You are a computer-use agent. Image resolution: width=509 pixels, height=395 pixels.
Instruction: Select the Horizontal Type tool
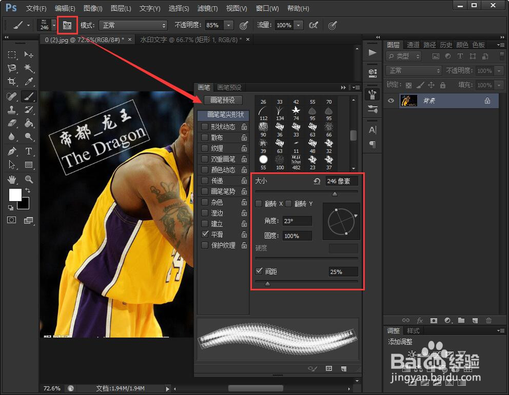pyautogui.click(x=29, y=151)
